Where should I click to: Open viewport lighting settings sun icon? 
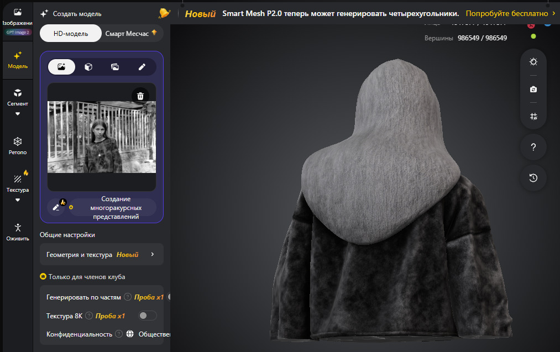pyautogui.click(x=533, y=62)
